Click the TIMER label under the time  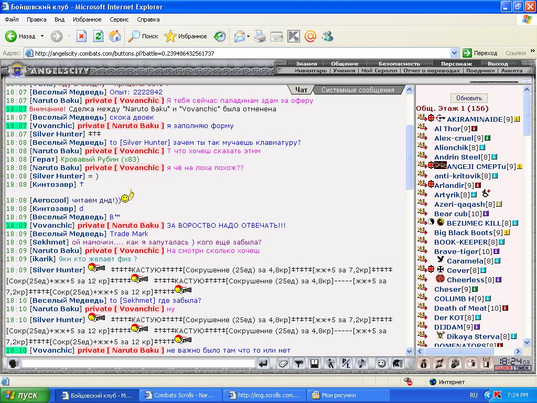pos(522,368)
